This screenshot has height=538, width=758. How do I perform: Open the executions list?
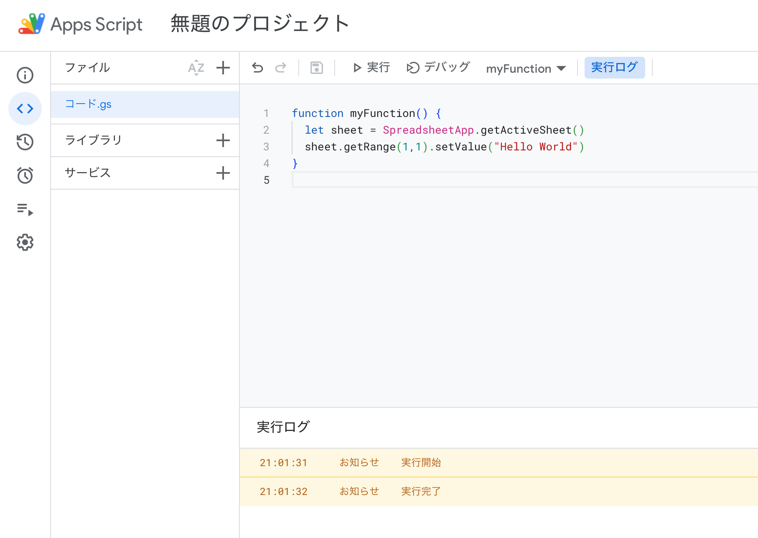[25, 209]
